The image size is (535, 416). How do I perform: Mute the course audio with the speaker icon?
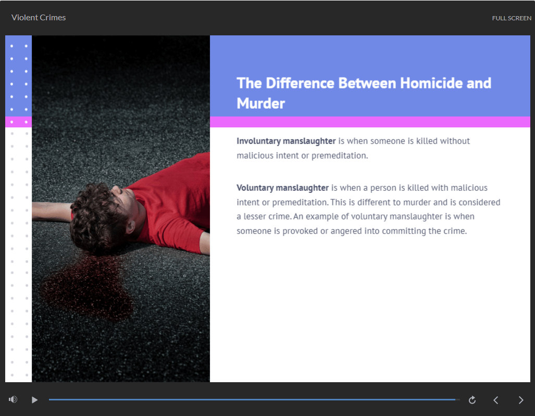13,399
